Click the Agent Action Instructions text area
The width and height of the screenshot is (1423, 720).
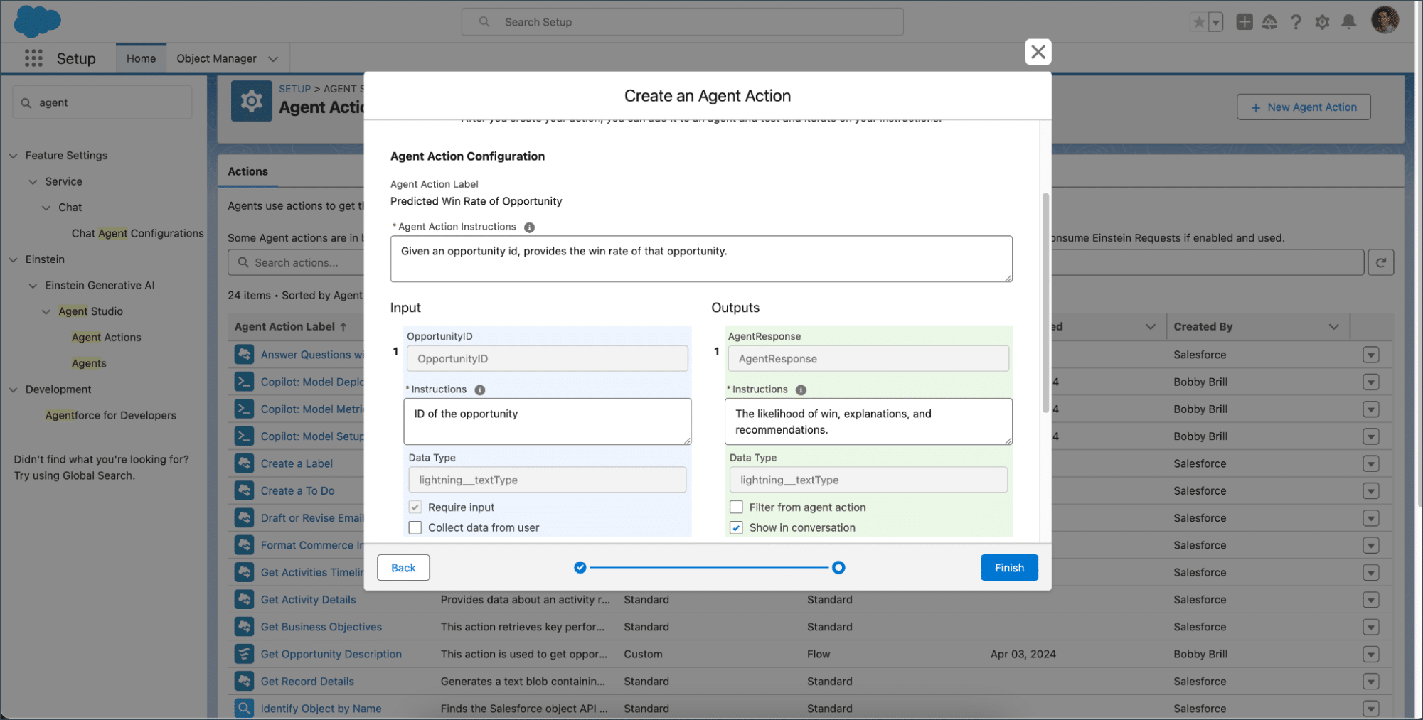point(700,259)
